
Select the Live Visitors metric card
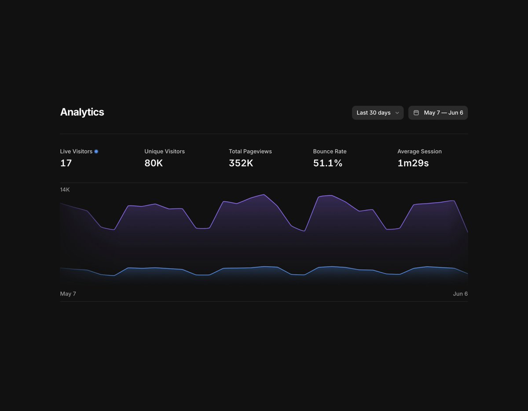[x=77, y=157]
